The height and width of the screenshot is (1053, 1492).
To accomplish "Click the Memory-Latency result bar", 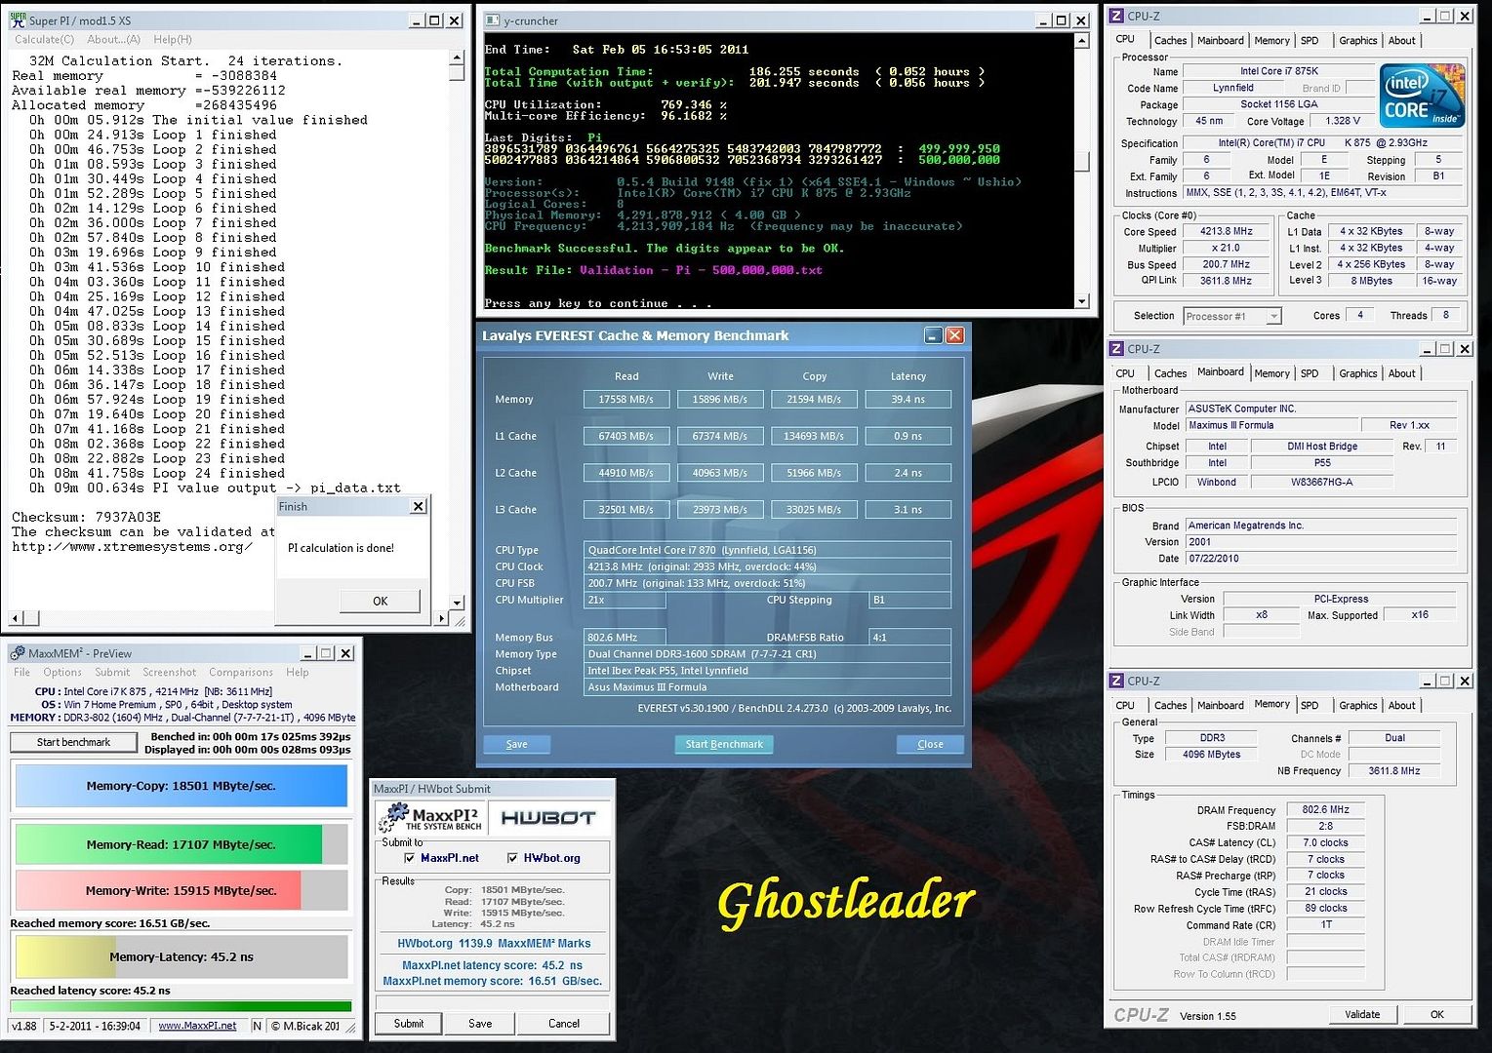I will (x=181, y=956).
